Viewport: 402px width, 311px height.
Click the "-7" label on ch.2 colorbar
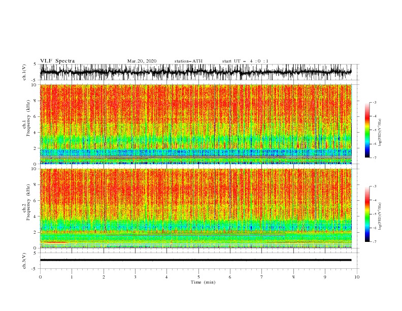pos(374,241)
